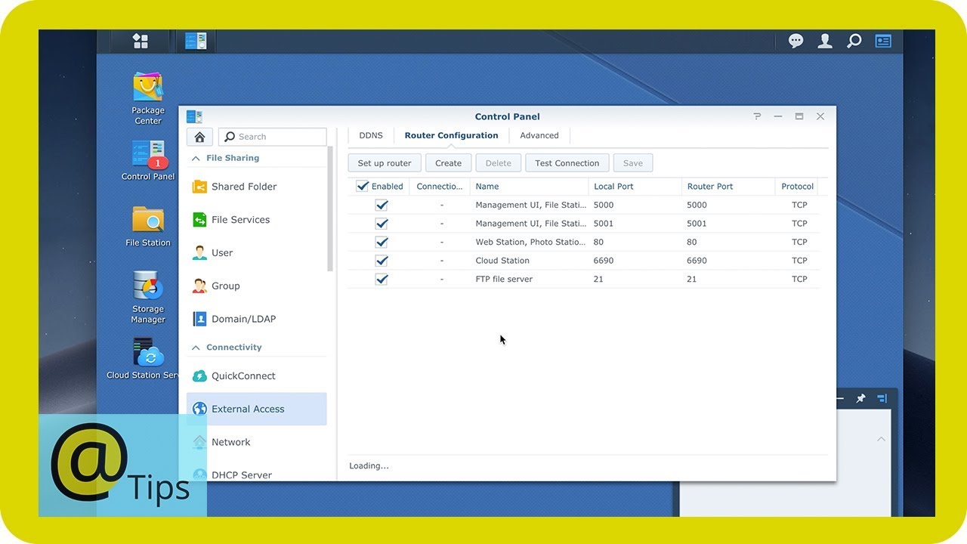The width and height of the screenshot is (967, 544).
Task: Click the Delete button
Action: 498,163
